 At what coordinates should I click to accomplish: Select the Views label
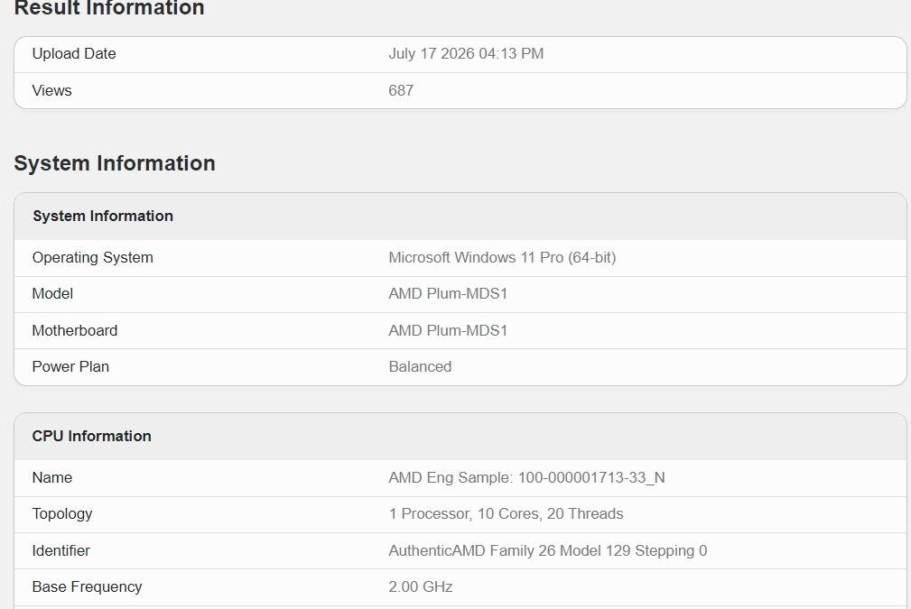click(51, 90)
